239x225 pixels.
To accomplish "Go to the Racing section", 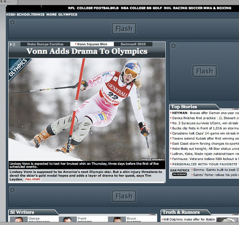I will click(180, 8).
